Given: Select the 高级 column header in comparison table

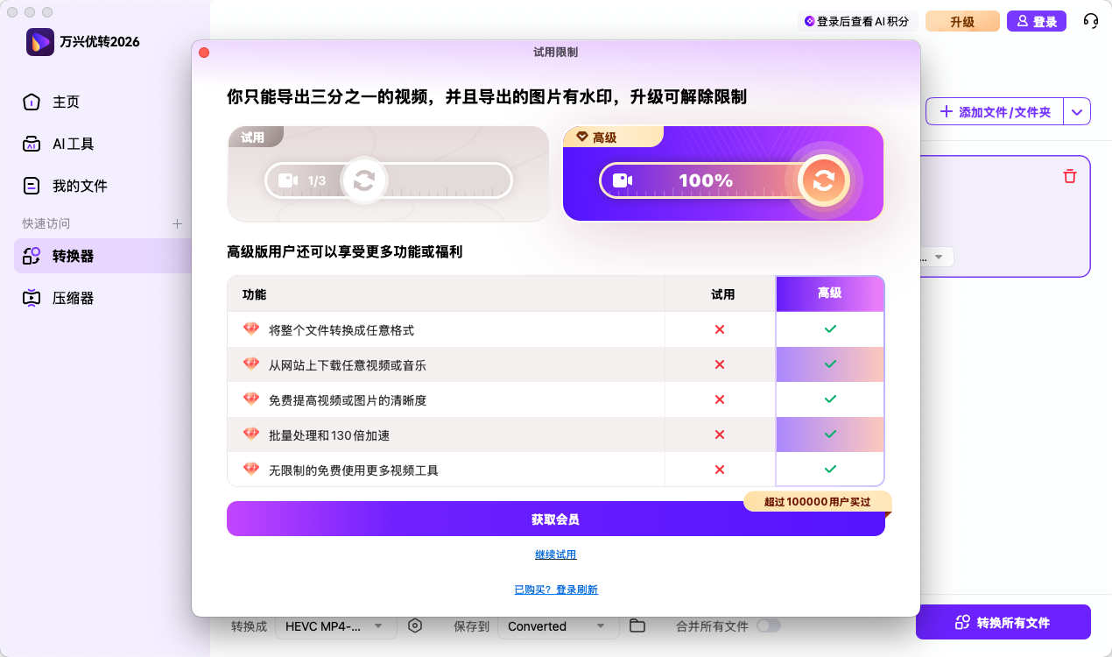Looking at the screenshot, I should [x=829, y=293].
